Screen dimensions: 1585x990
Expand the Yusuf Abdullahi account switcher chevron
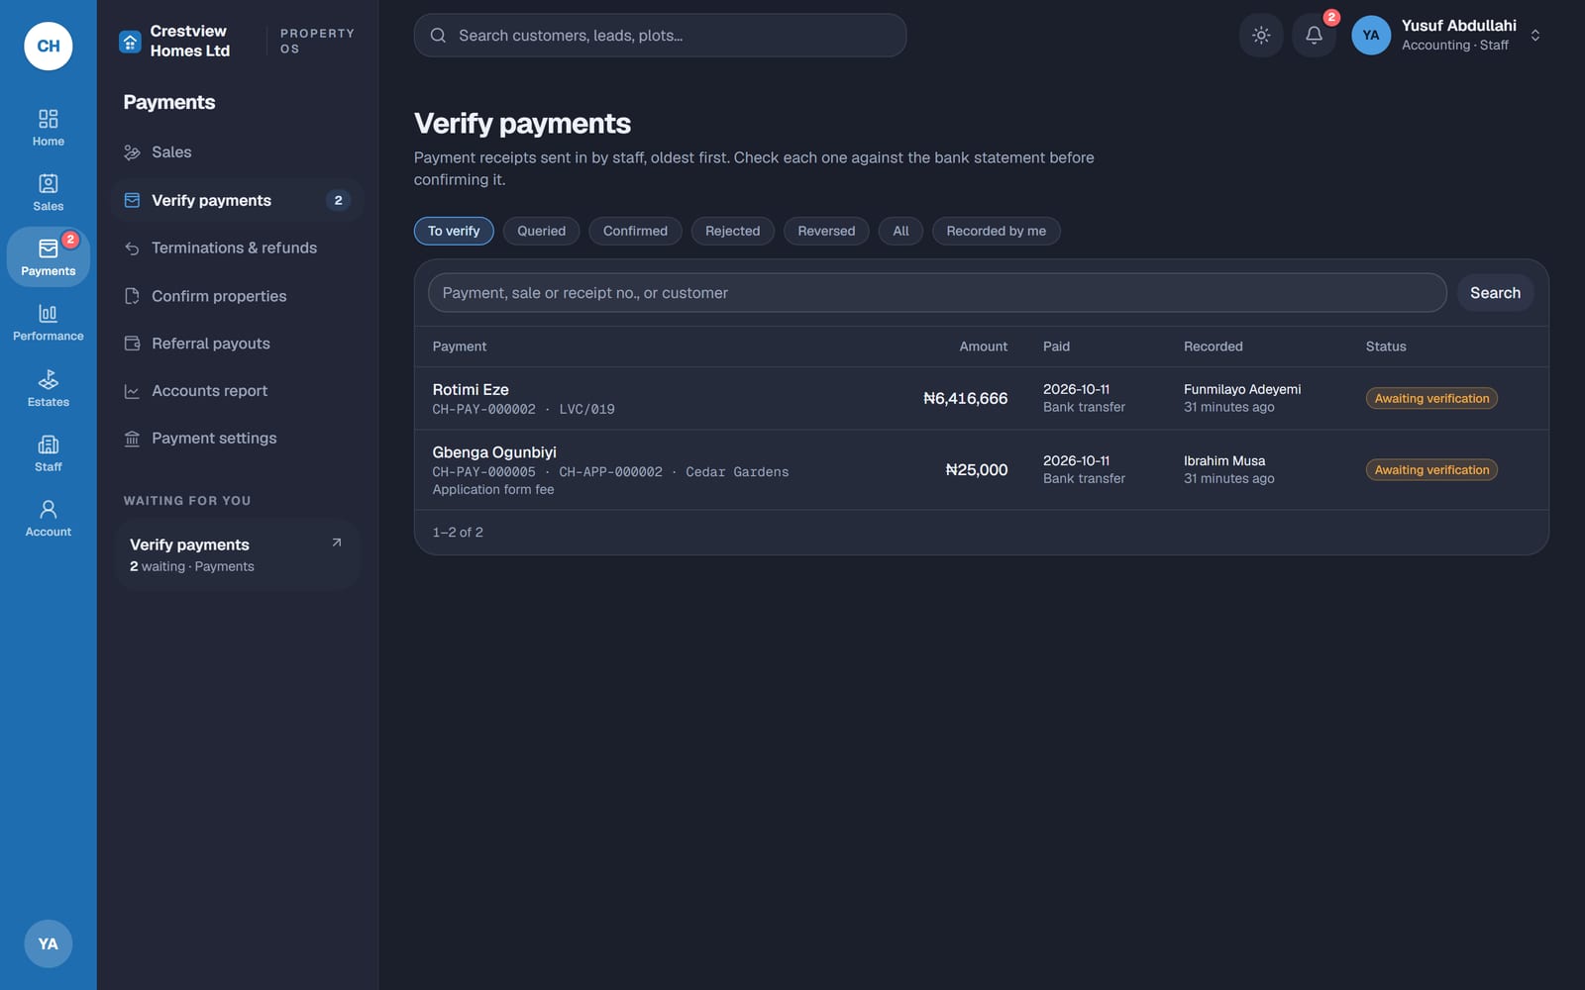(x=1534, y=36)
